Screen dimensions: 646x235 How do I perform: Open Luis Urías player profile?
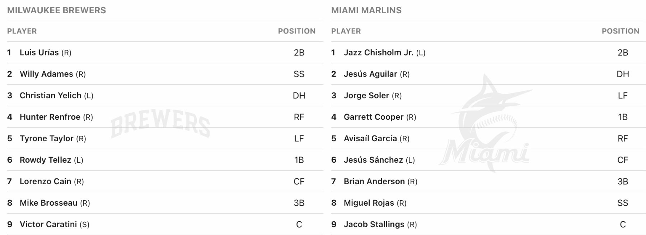(x=39, y=53)
